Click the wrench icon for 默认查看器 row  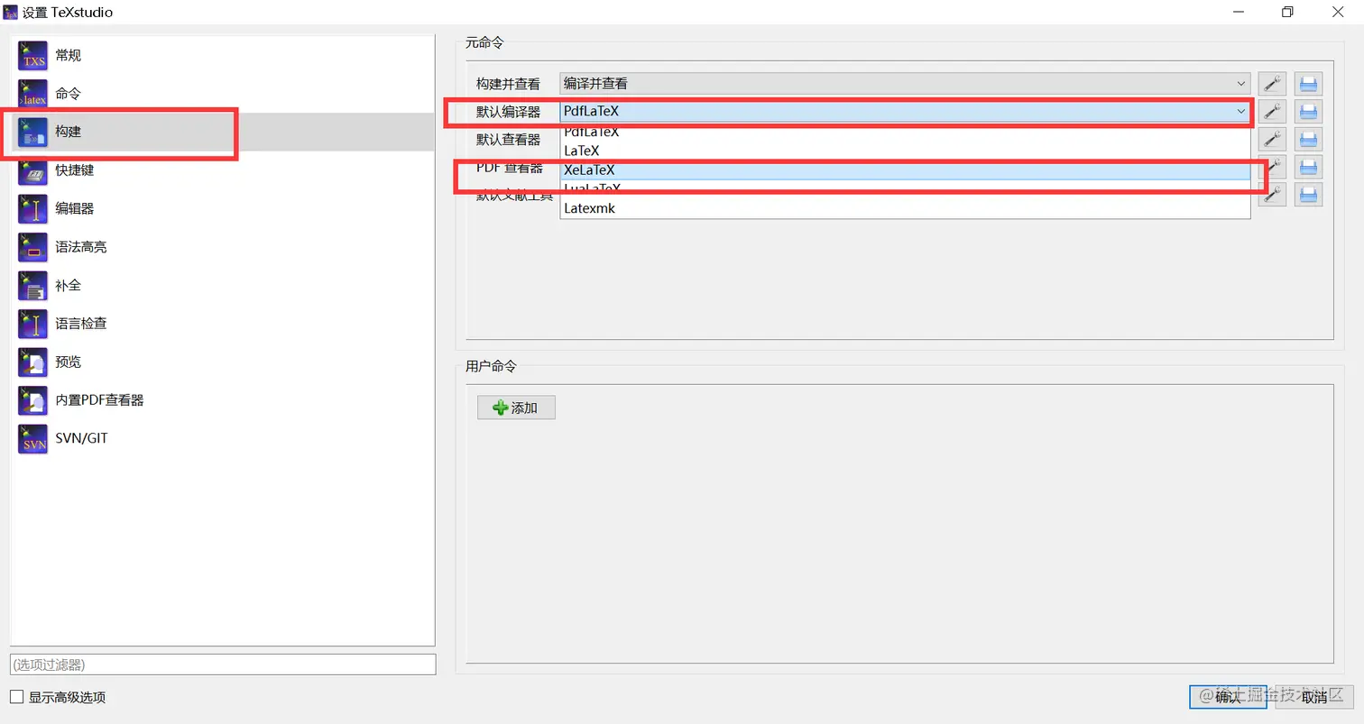(1272, 139)
